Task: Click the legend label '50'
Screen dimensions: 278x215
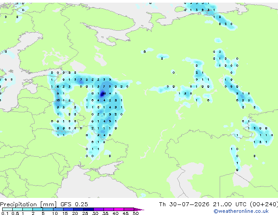Action: [135, 213]
